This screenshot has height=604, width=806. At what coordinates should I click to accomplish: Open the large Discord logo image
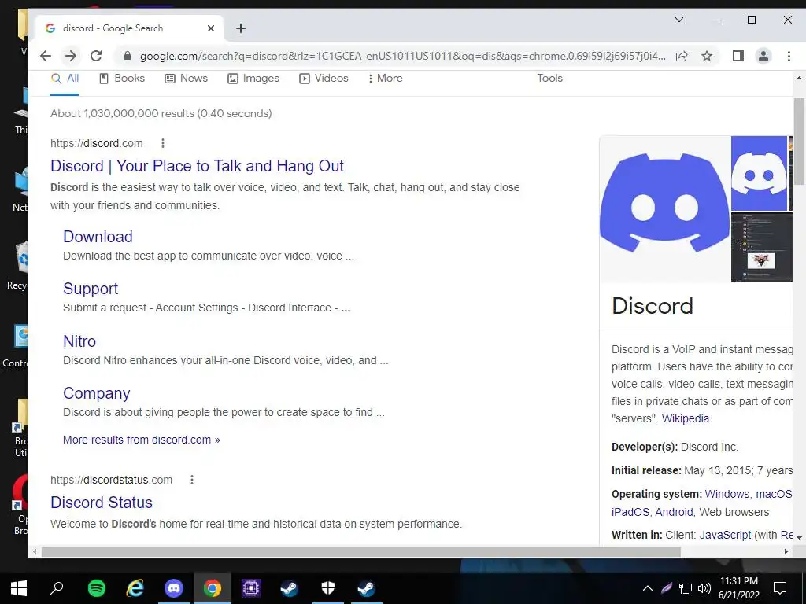point(664,209)
